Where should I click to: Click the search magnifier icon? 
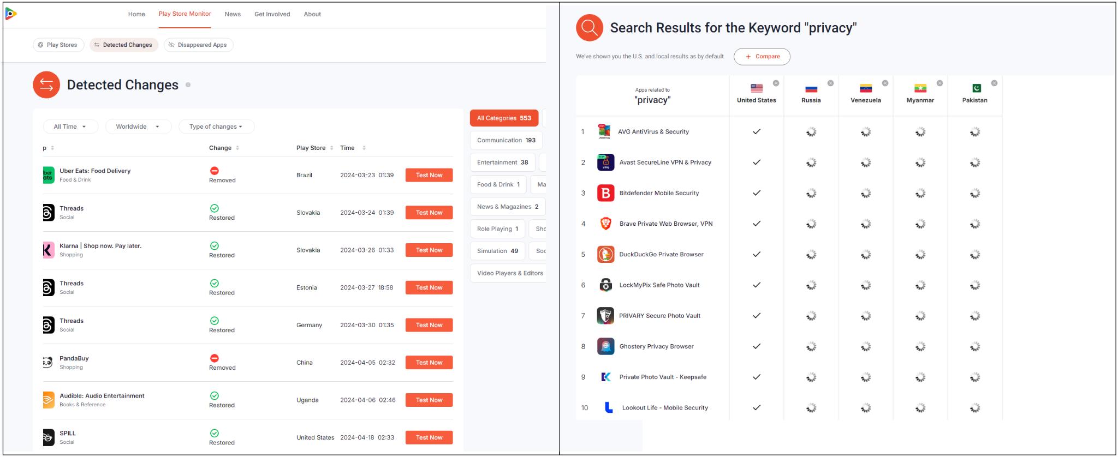tap(590, 27)
